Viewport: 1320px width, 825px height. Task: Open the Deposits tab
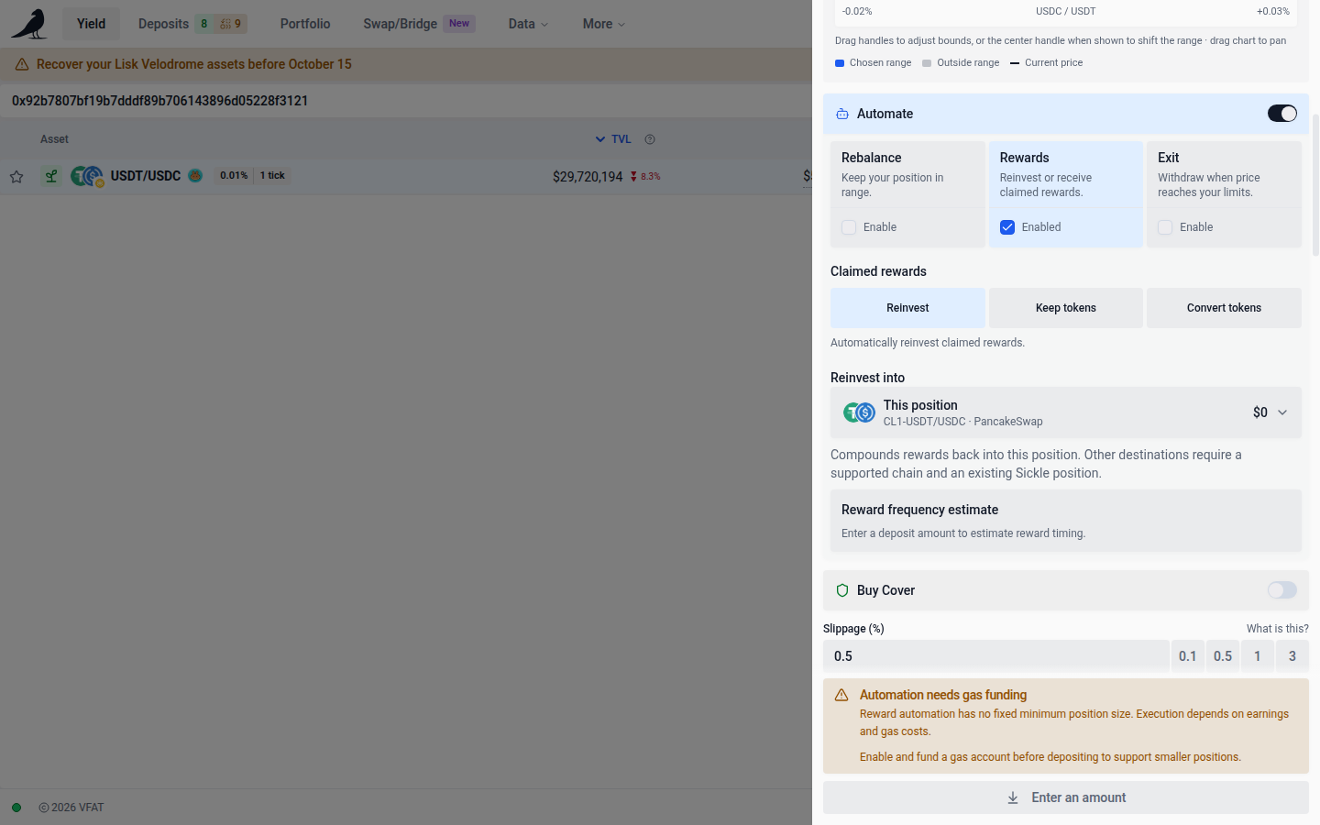pyautogui.click(x=192, y=24)
